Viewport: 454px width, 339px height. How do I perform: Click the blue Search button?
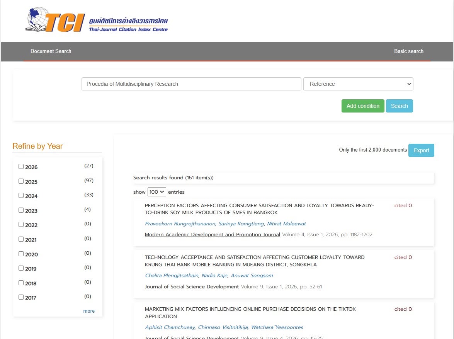click(x=399, y=106)
